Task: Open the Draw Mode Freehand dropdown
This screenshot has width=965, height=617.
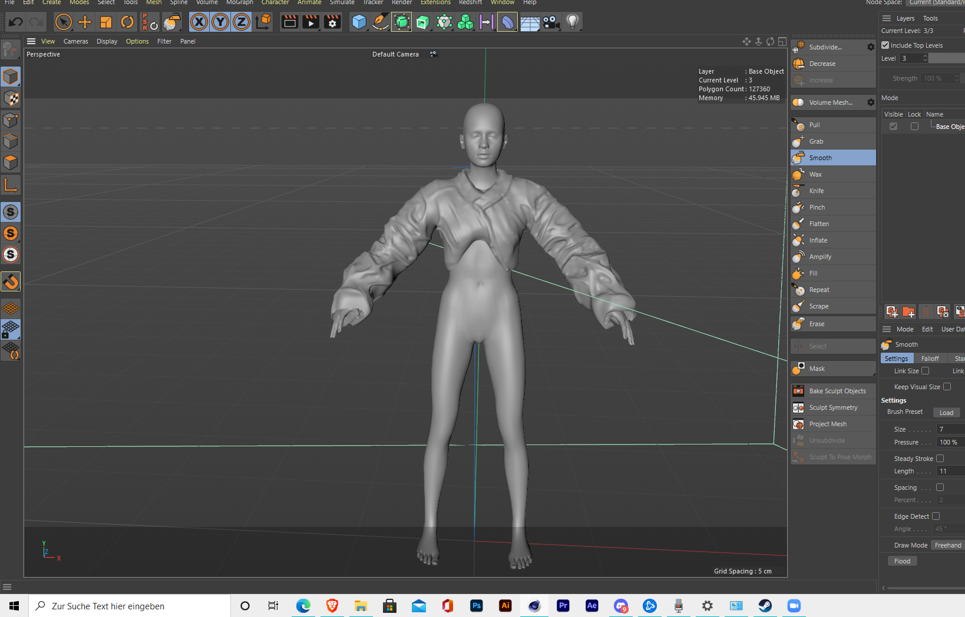Action: (947, 545)
